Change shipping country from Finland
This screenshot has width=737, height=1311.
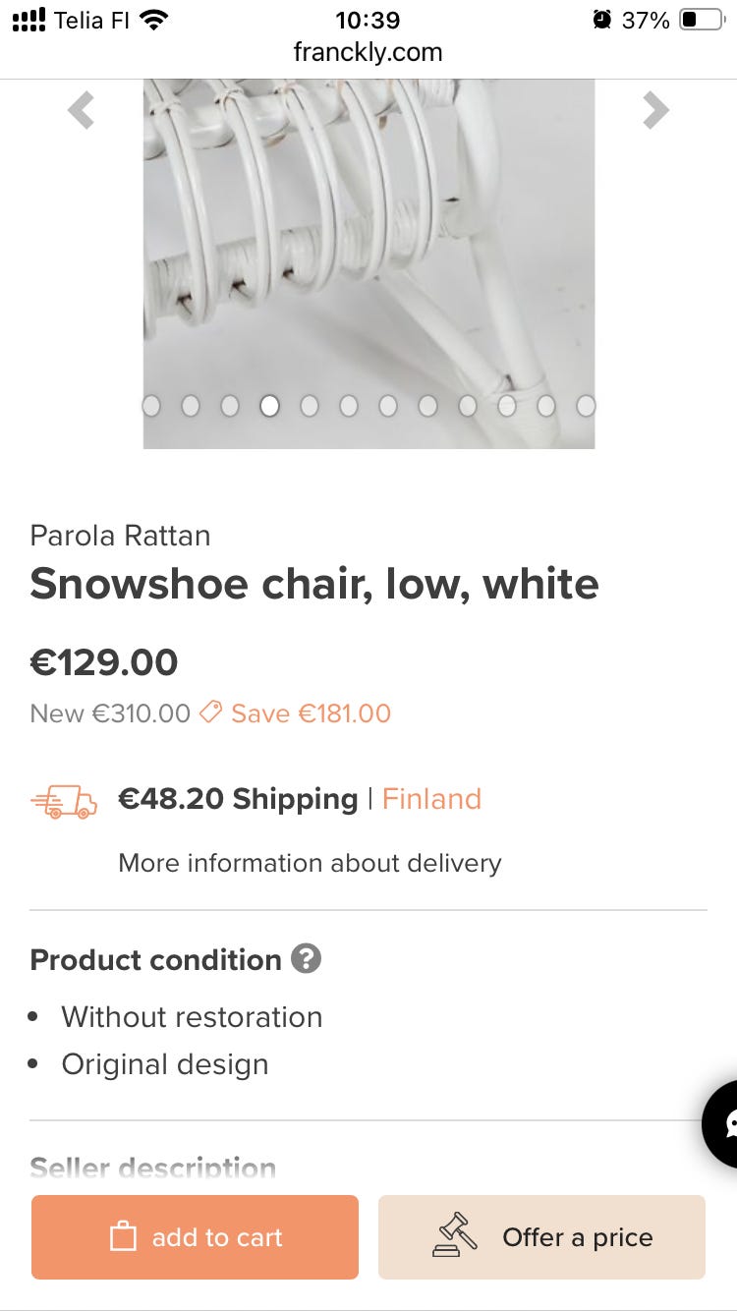[431, 799]
